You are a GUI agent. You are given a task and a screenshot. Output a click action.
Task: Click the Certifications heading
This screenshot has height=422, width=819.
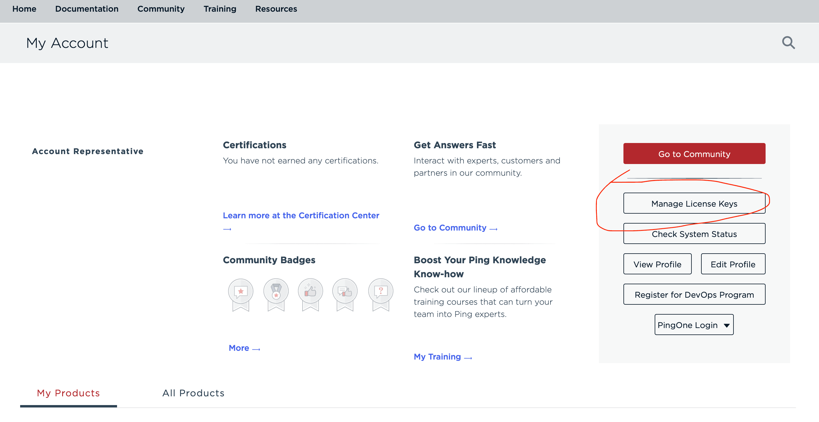[x=254, y=145]
